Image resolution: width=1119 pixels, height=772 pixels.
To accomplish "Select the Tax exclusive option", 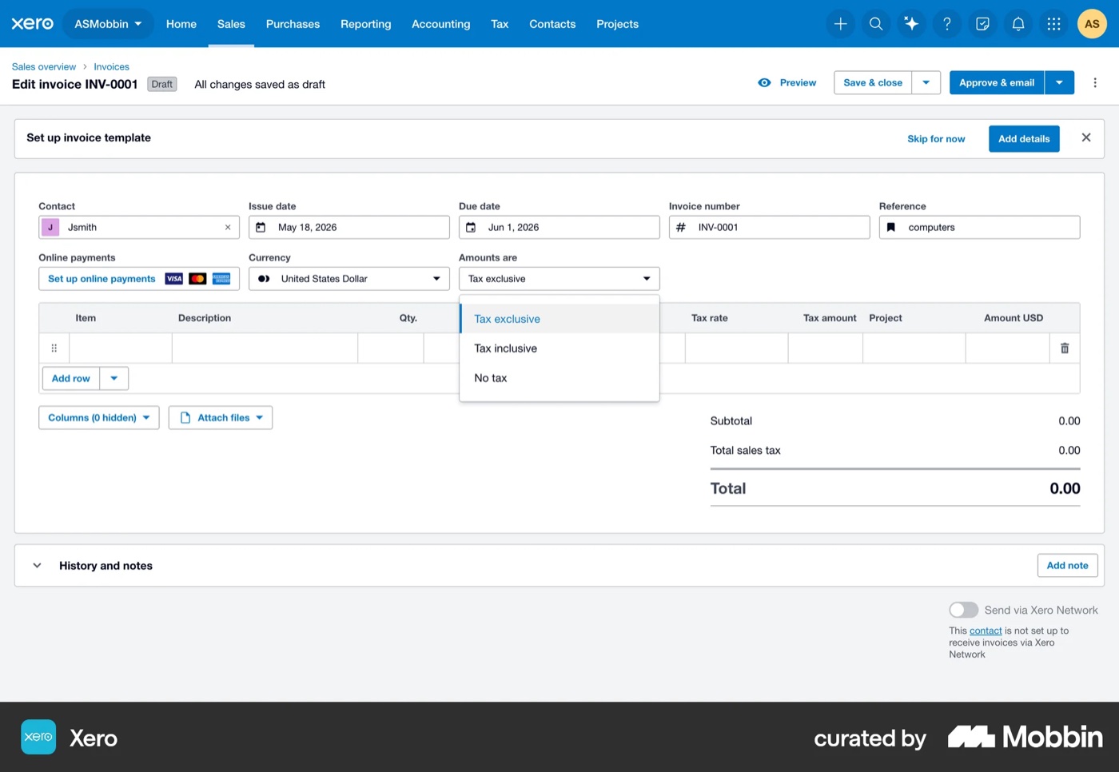I will (x=559, y=319).
